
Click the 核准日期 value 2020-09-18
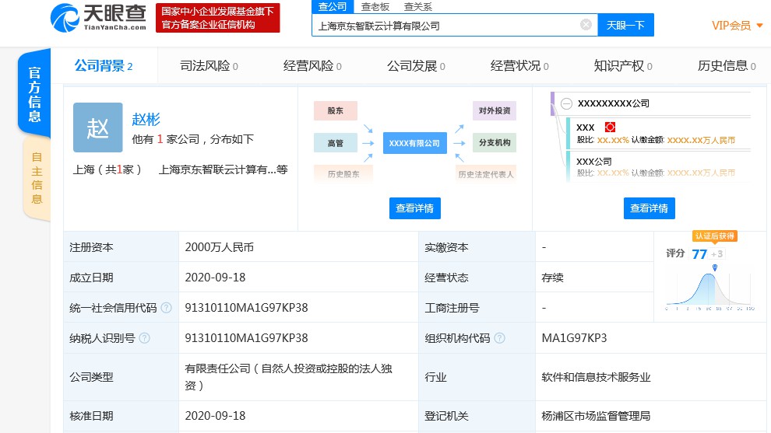[x=215, y=416]
